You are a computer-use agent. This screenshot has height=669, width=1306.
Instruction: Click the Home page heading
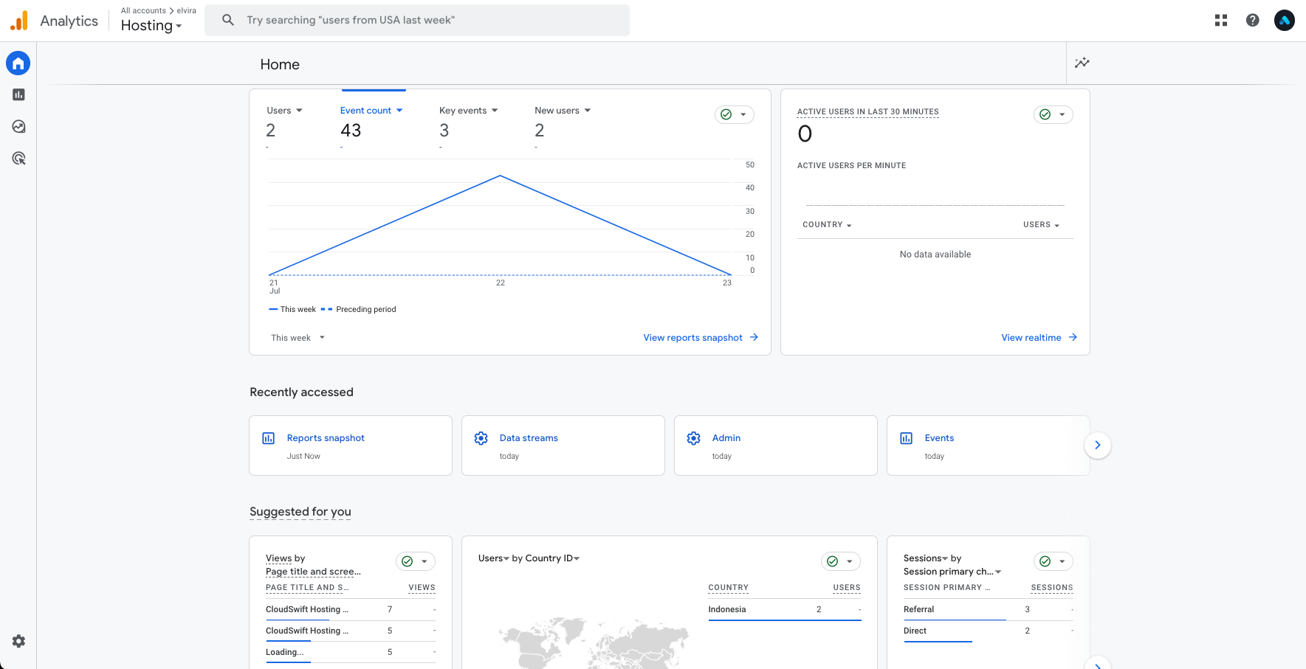click(280, 65)
